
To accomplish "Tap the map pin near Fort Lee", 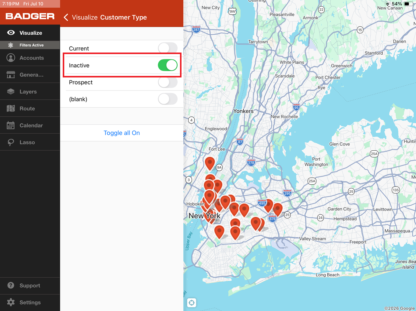I will pyautogui.click(x=210, y=164).
